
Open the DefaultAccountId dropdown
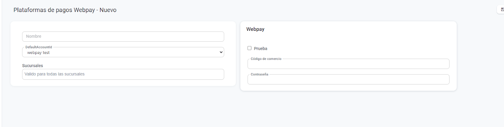coord(123,53)
